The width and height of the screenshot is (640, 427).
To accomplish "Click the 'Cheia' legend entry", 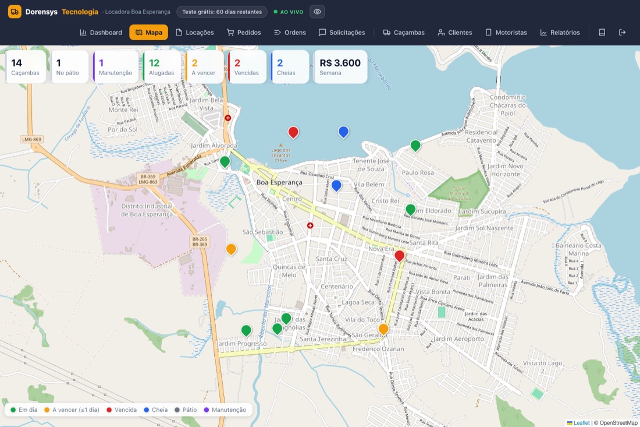I will [156, 410].
